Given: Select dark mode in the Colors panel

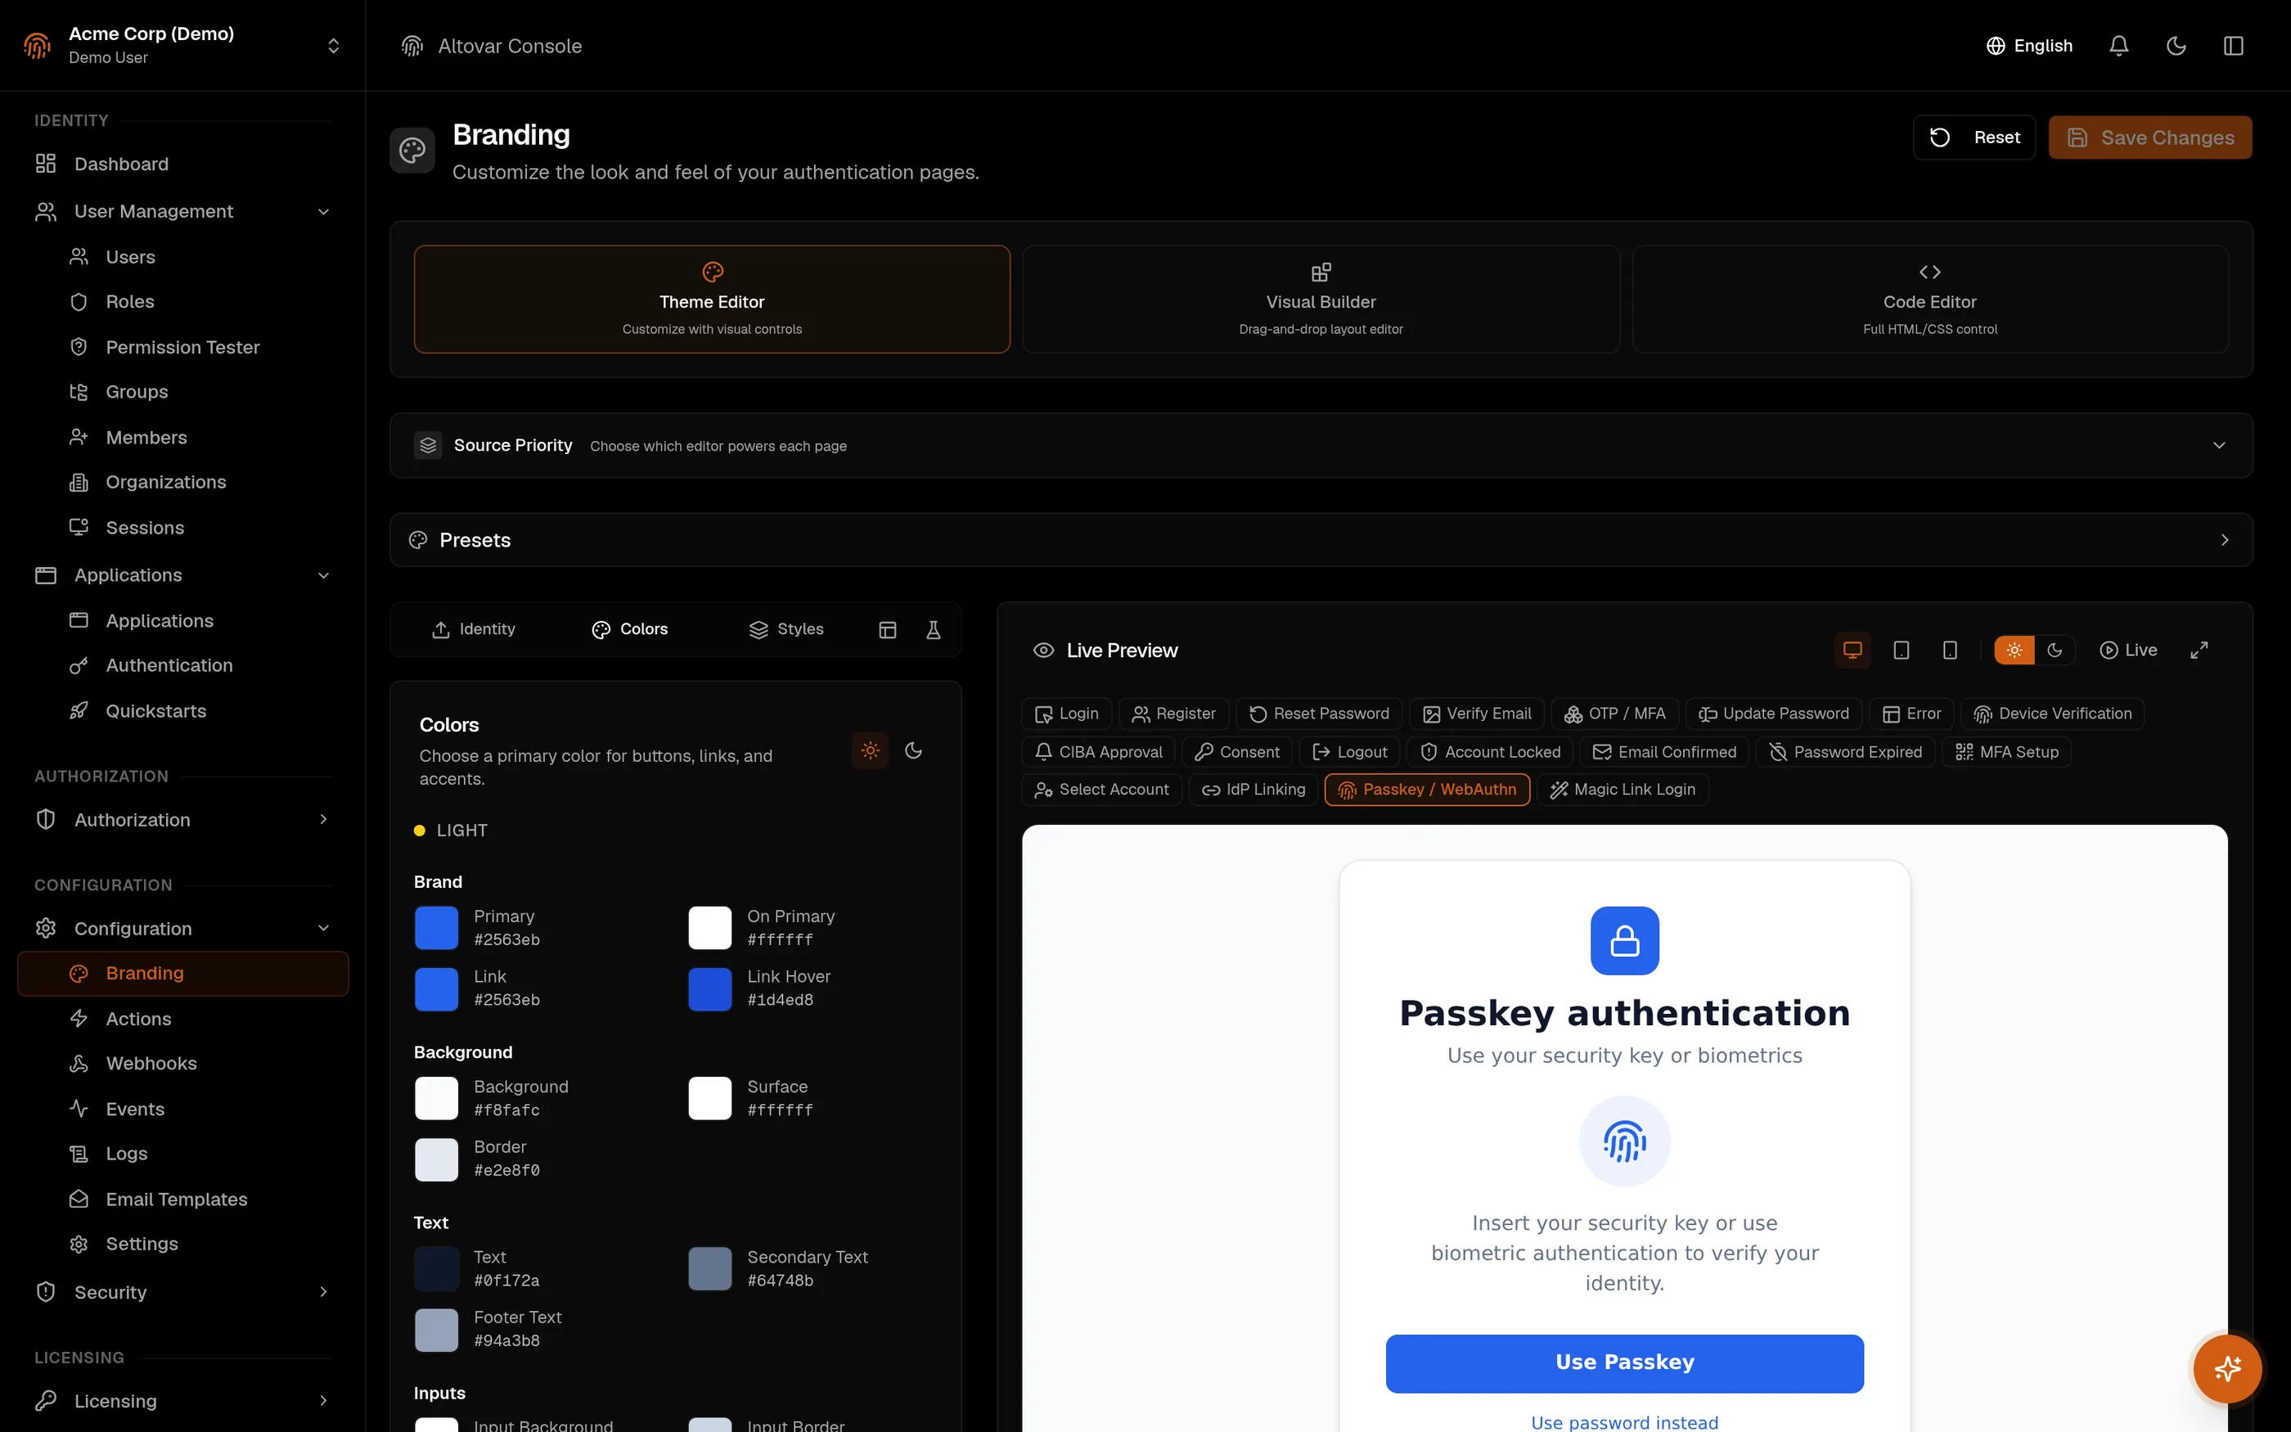Looking at the screenshot, I should [x=914, y=750].
